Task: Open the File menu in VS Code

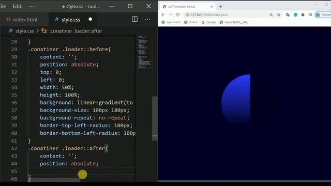Action: tap(3, 6)
